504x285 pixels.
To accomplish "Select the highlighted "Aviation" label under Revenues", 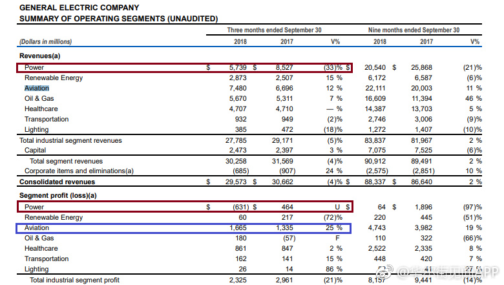I will click(37, 88).
